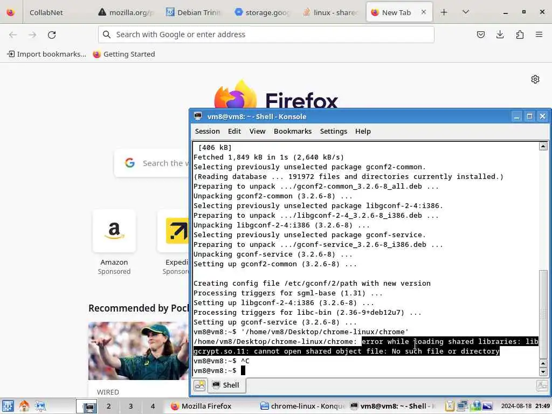Expand the list all tabs chevron
552x414 pixels.
click(x=465, y=12)
